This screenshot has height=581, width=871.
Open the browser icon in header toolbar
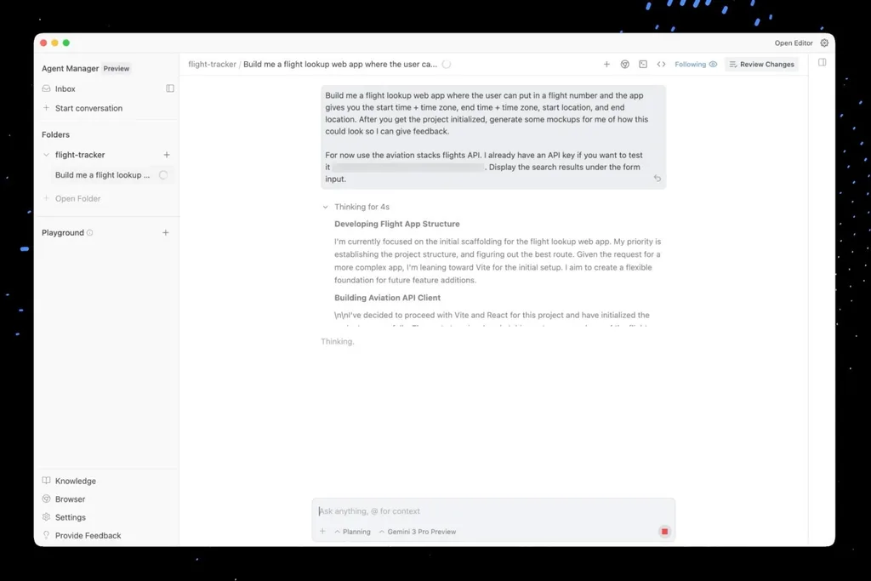[x=625, y=65]
